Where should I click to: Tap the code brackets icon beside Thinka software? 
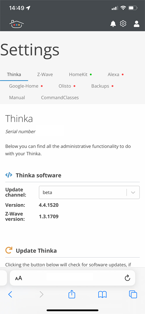tap(9, 175)
